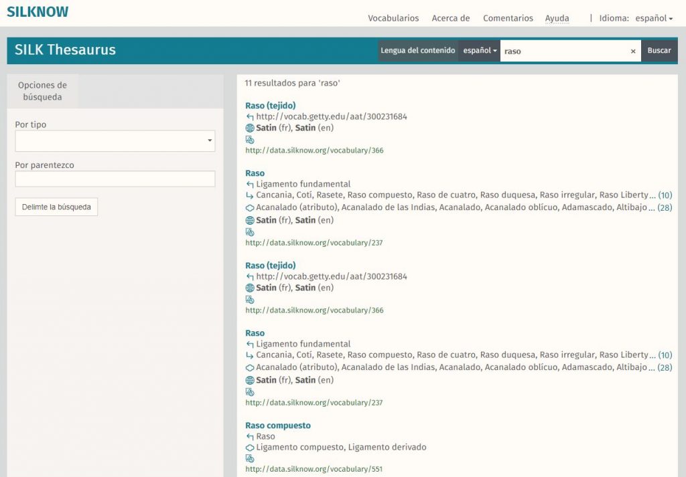The height and width of the screenshot is (477, 686).
Task: Click the related-terms icon before Ligamento compuesto
Action: tap(250, 448)
